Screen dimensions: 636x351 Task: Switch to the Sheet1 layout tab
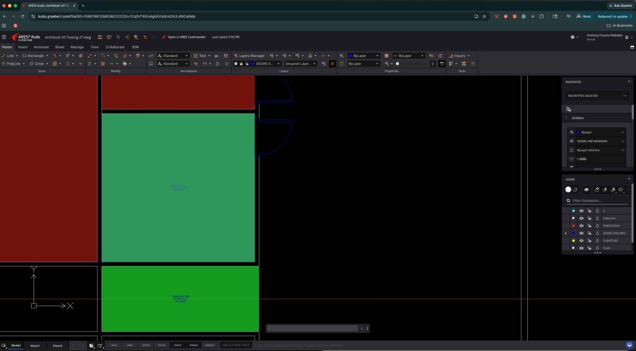[x=35, y=346]
